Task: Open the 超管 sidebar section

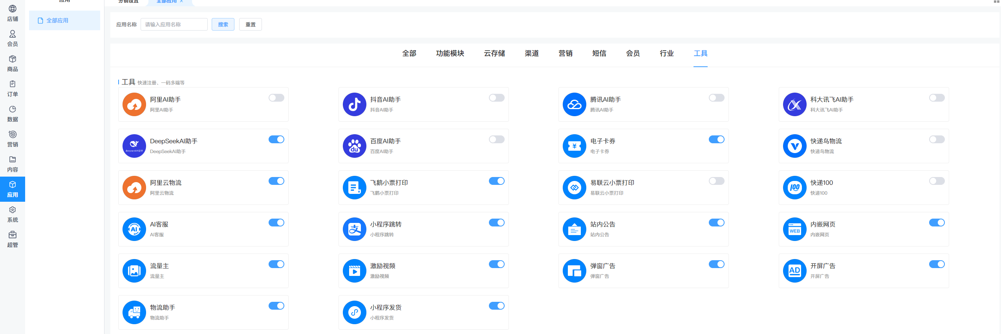Action: pyautogui.click(x=13, y=239)
